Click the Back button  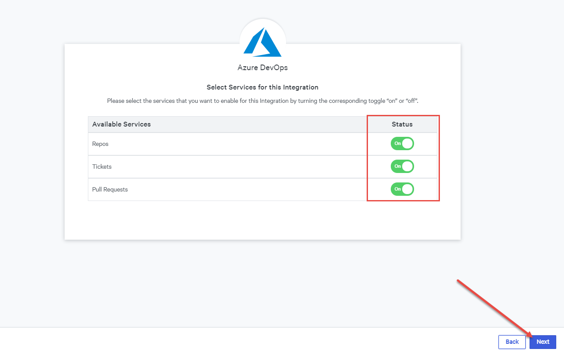pos(512,342)
